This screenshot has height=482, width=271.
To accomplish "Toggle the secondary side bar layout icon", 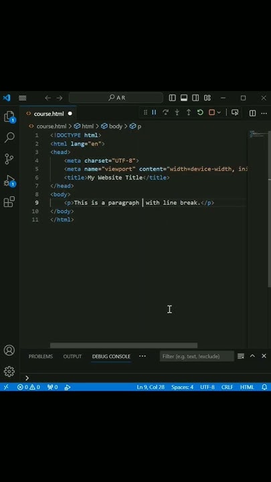I will [195, 98].
